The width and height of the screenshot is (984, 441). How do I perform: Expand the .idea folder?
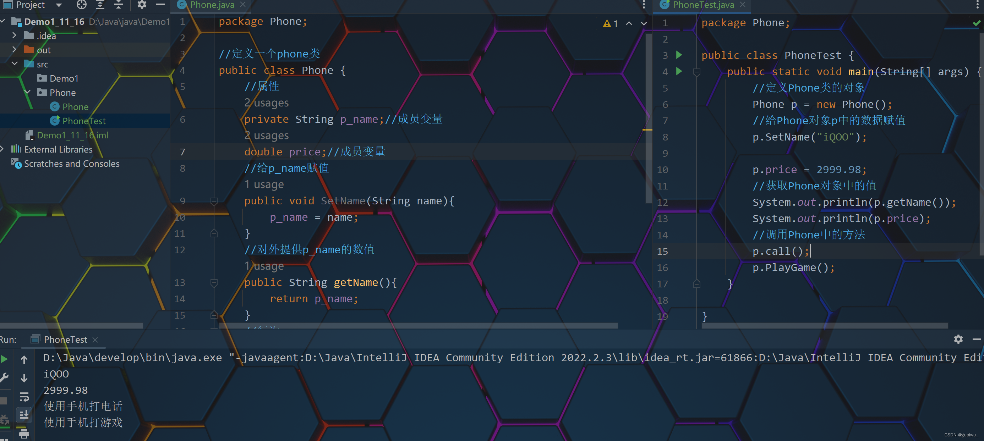pos(14,35)
